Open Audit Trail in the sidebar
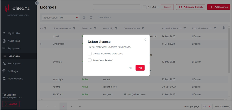Screen dimensions: 232x110 coord(14,41)
